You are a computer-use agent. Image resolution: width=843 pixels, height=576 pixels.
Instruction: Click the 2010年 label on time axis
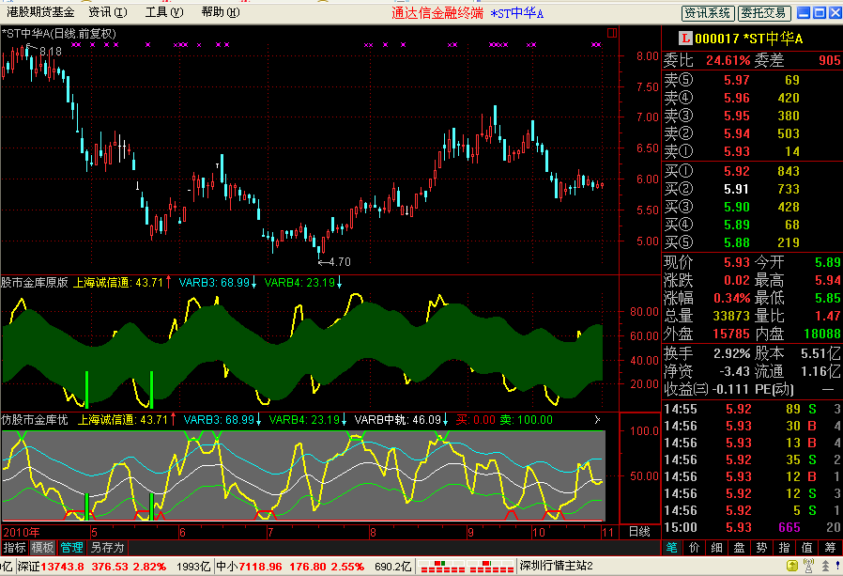click(x=22, y=533)
